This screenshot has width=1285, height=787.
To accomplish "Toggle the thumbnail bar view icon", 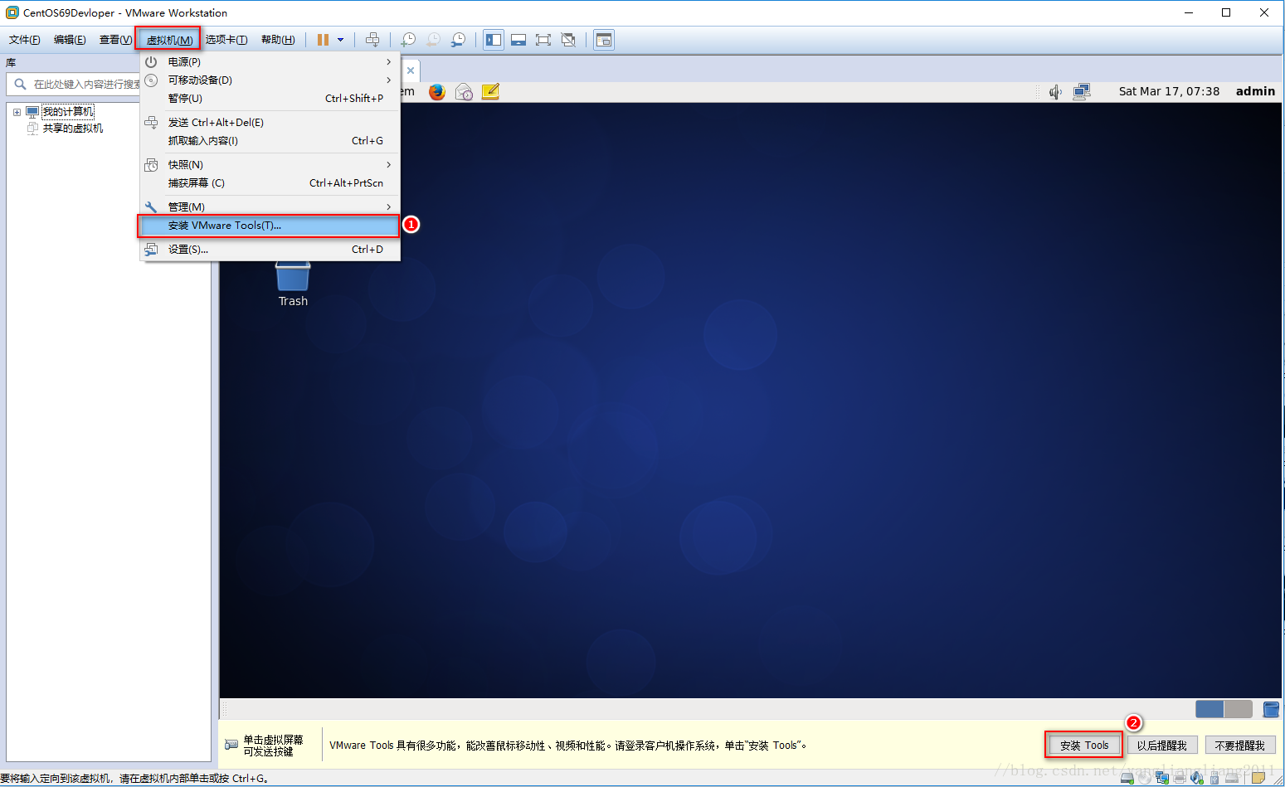I will pos(518,40).
